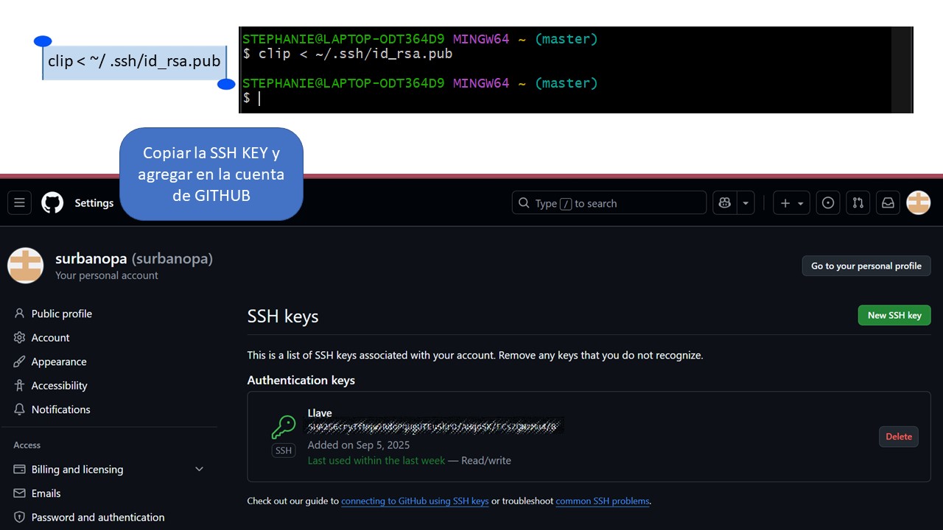Open the Pull requests icon

858,203
